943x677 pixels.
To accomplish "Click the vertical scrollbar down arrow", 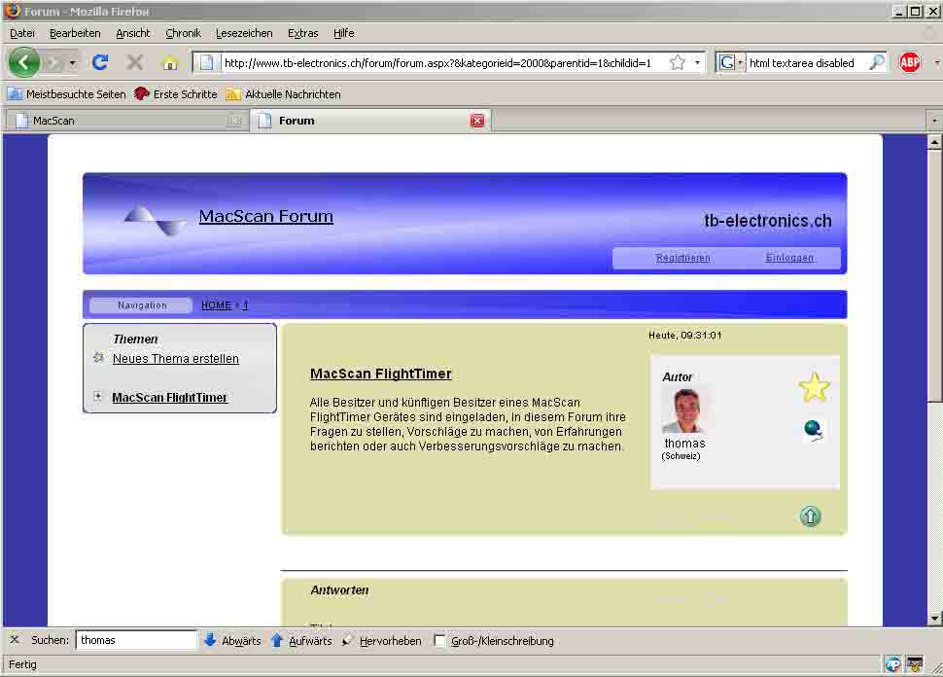I will tap(934, 618).
